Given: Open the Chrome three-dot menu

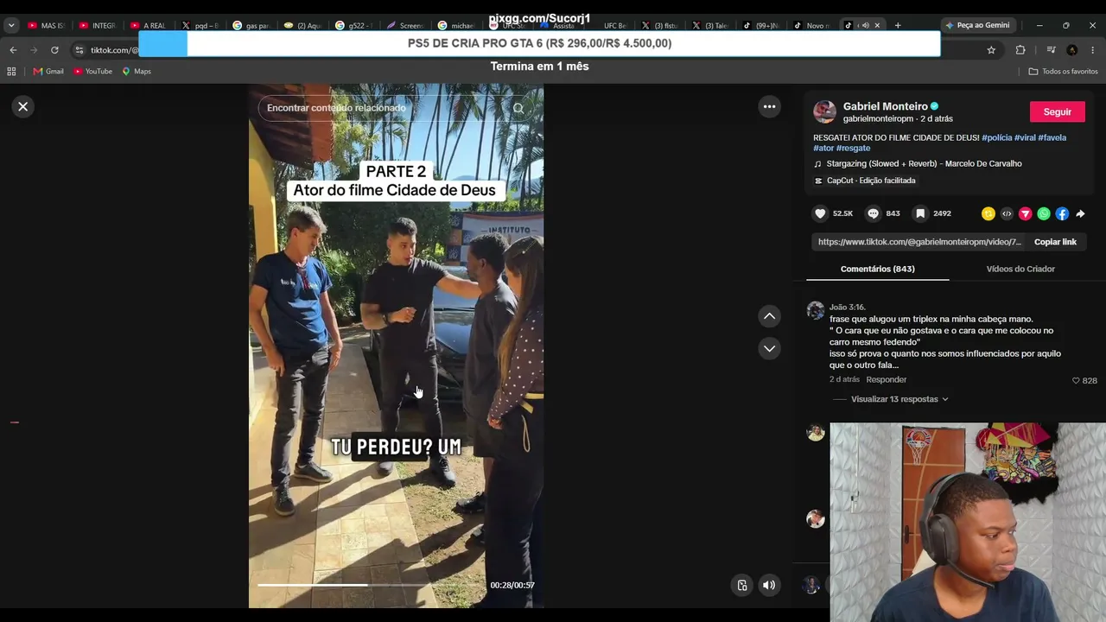Looking at the screenshot, I should 1092,50.
